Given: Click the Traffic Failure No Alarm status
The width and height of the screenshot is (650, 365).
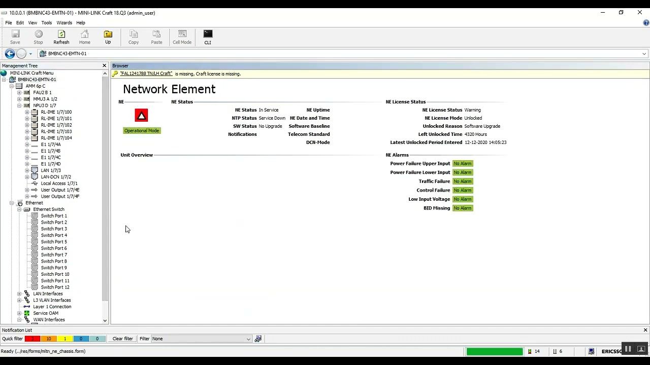Looking at the screenshot, I should 463,181.
